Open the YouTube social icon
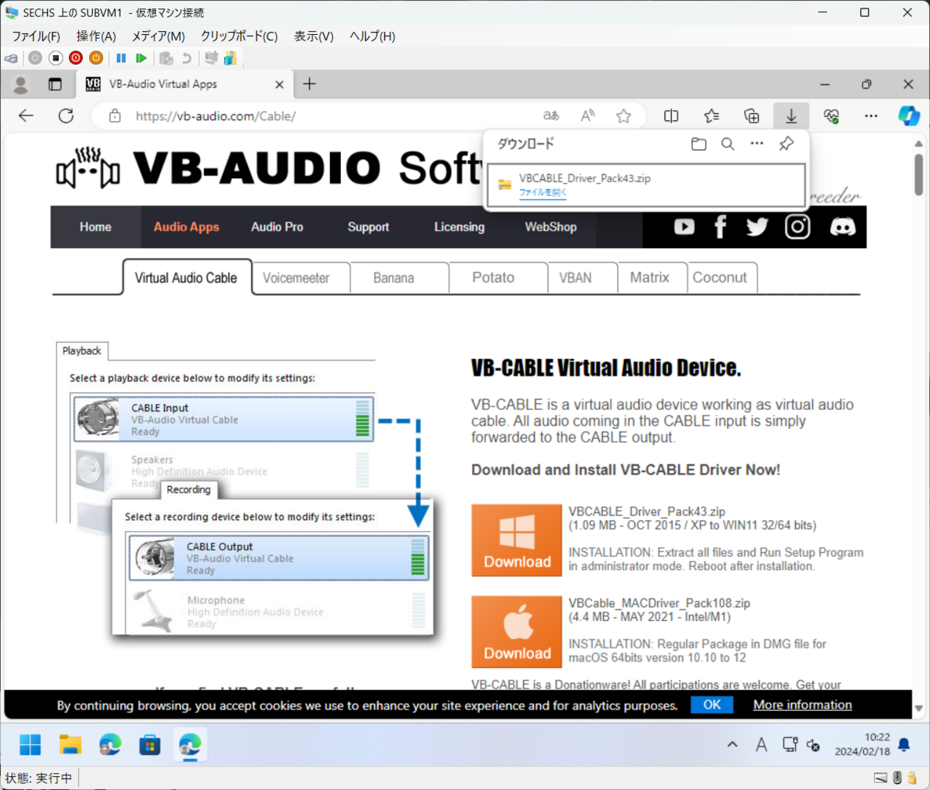This screenshot has height=790, width=930. (684, 226)
